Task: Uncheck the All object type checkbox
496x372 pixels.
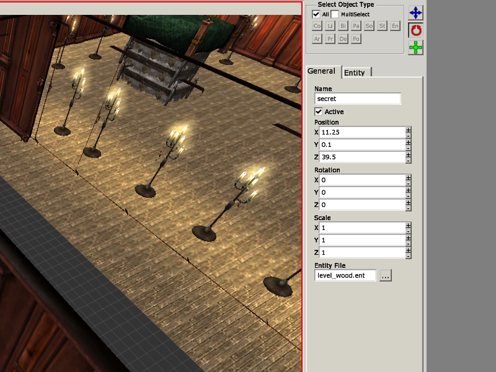Action: (316, 14)
